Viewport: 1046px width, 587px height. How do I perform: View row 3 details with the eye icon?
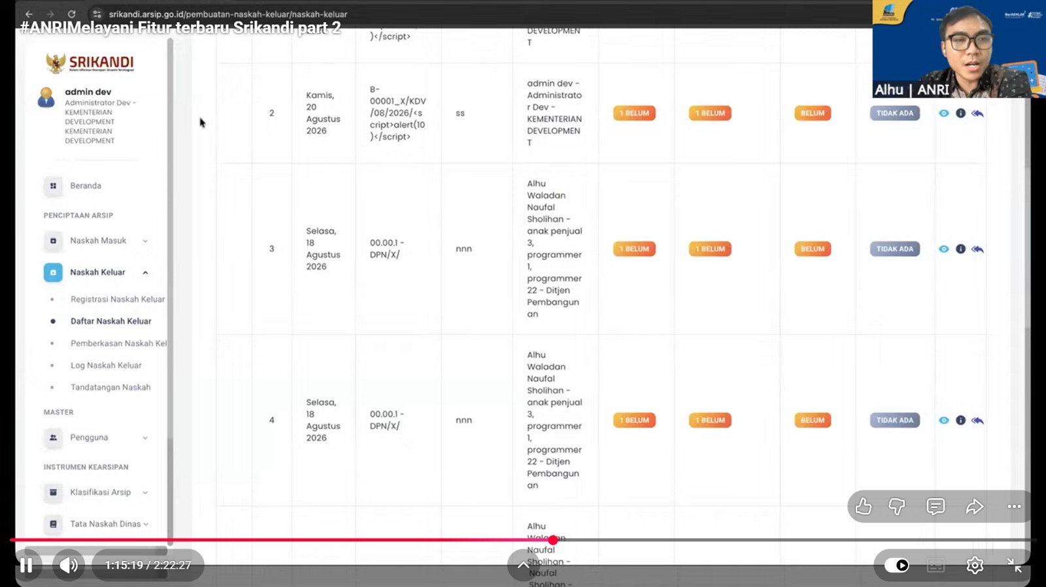tap(943, 249)
